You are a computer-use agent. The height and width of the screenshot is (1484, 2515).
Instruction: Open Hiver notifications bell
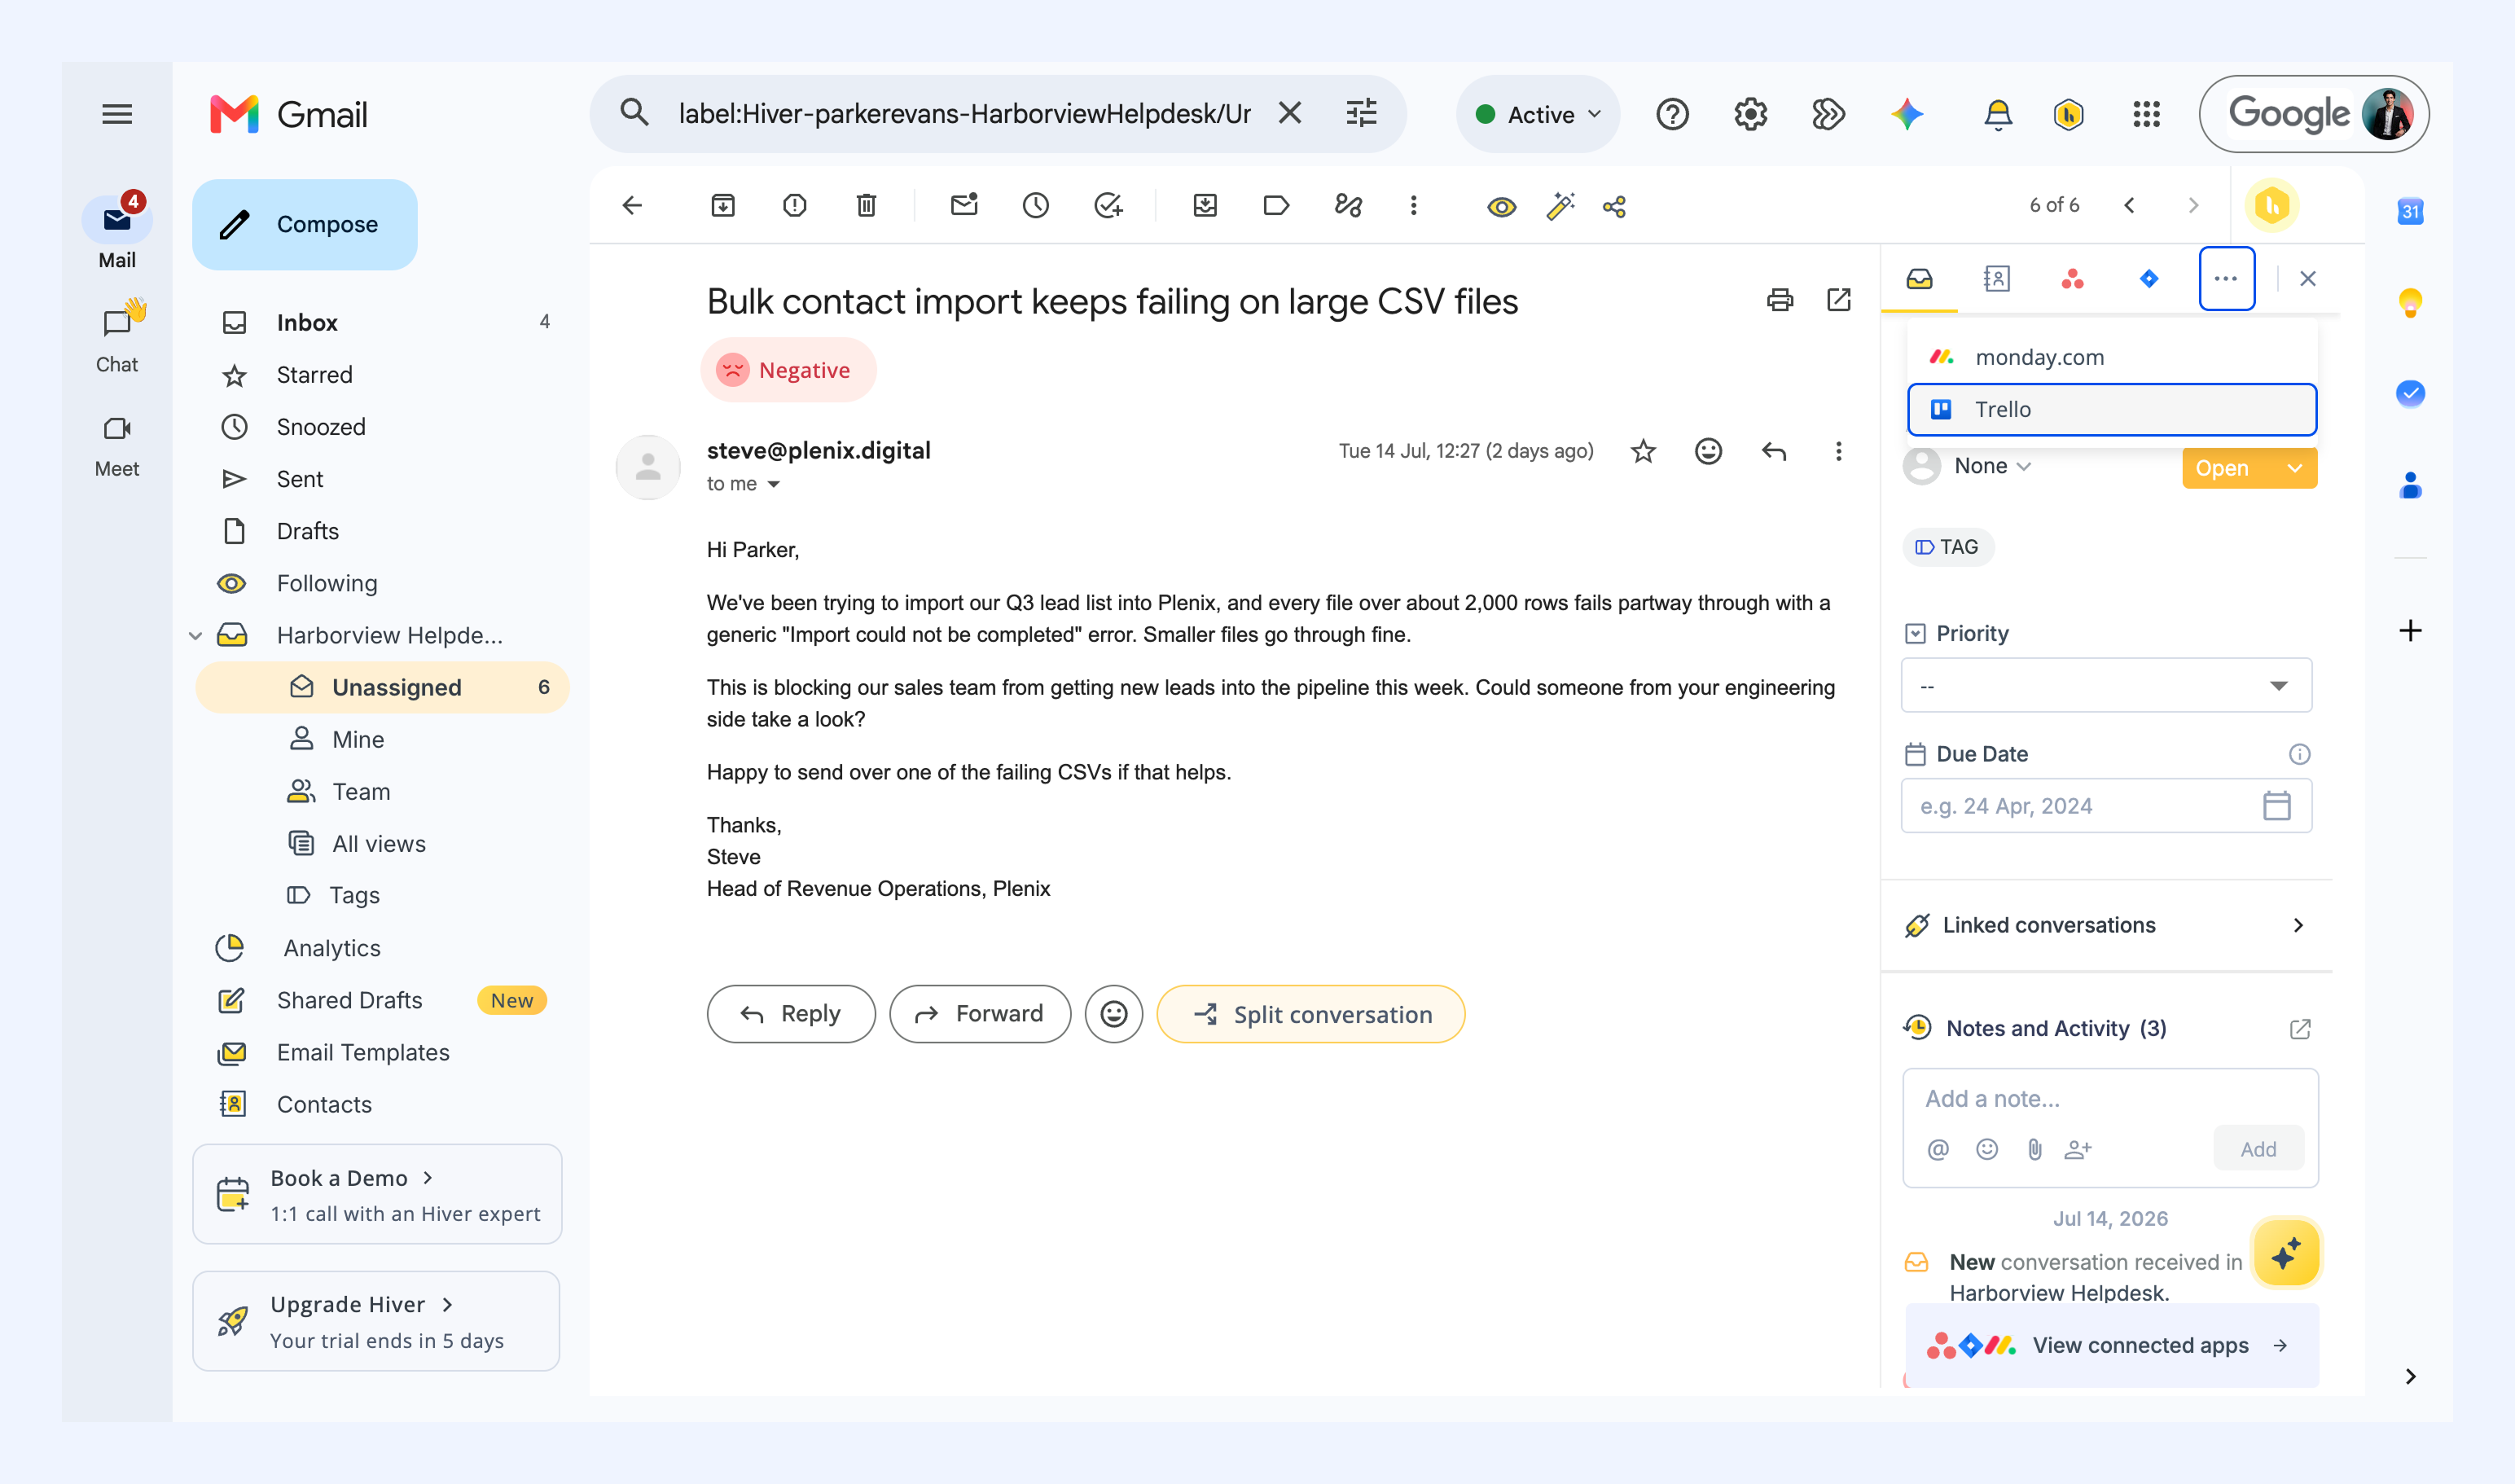pyautogui.click(x=1998, y=114)
